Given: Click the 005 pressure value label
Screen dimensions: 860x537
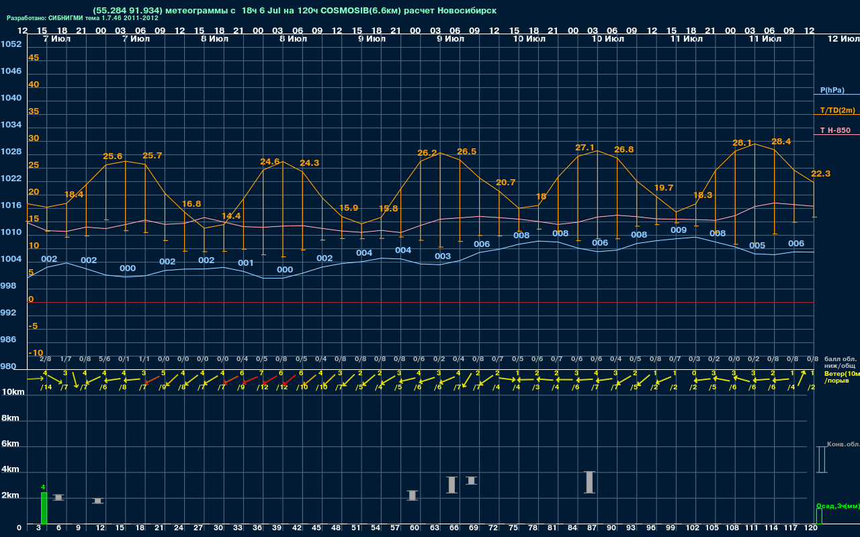Looking at the screenshot, I should coord(757,246).
